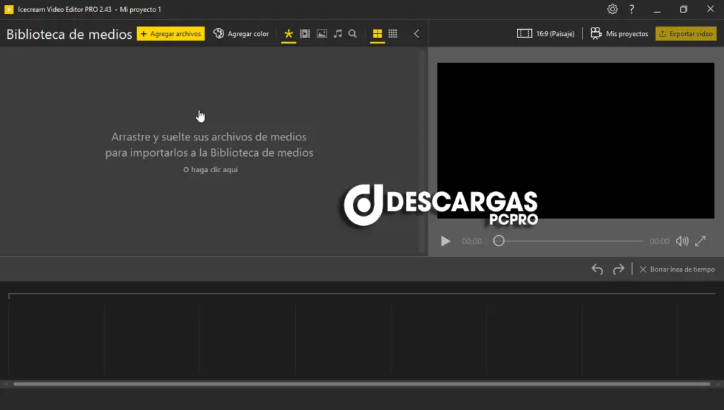The image size is (724, 410).
Task: Filter library by video files
Action: click(305, 34)
